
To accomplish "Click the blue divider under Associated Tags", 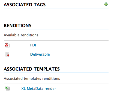I will (56, 9).
